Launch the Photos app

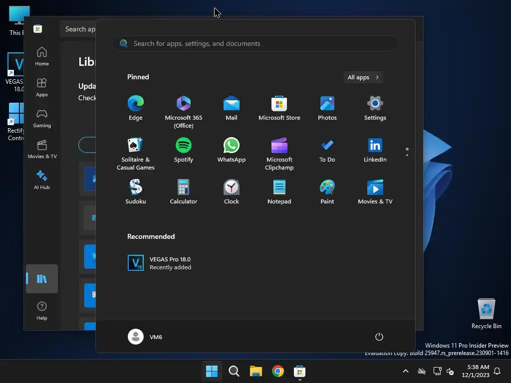click(x=327, y=108)
